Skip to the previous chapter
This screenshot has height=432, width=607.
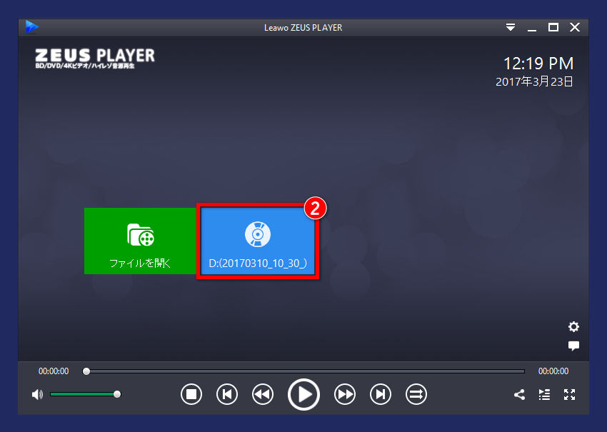pos(227,393)
